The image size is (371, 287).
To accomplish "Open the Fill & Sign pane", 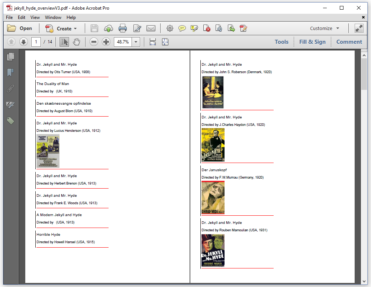I will click(312, 42).
